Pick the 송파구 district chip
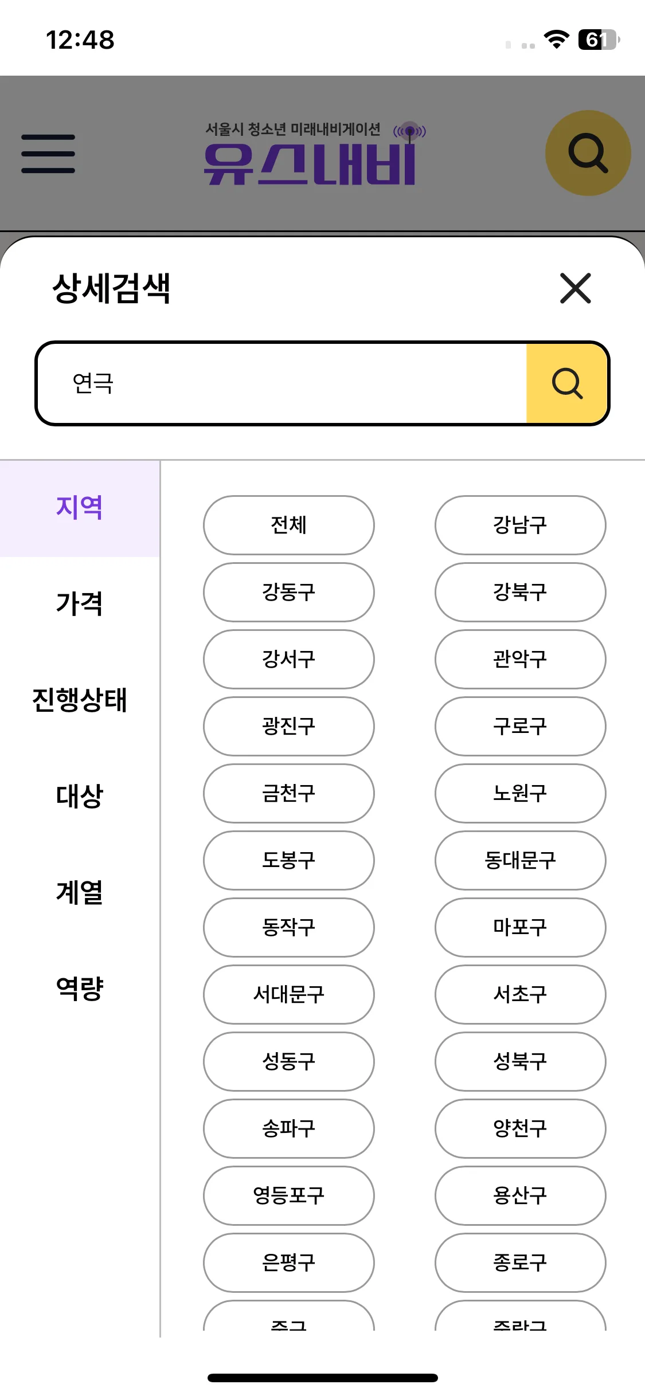This screenshot has height=1396, width=645. [x=289, y=1128]
